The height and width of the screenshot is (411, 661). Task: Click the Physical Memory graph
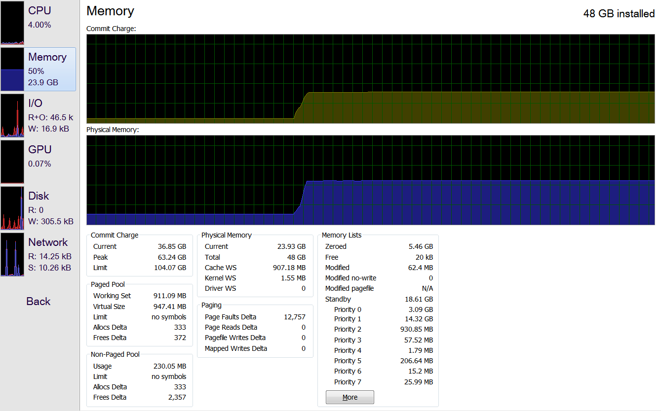point(370,180)
